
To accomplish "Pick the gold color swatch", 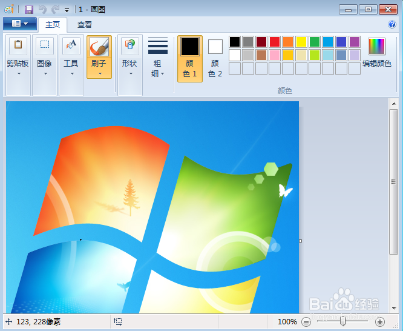I will (x=288, y=55).
